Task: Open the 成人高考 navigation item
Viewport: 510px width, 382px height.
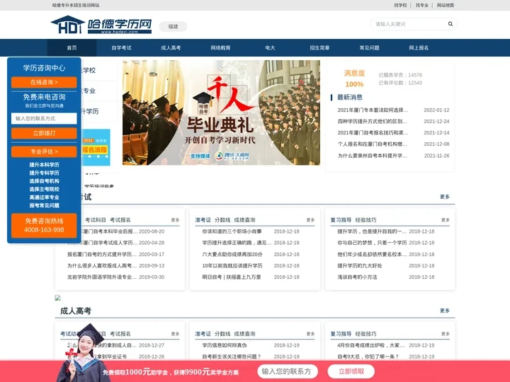Action: pyautogui.click(x=171, y=48)
